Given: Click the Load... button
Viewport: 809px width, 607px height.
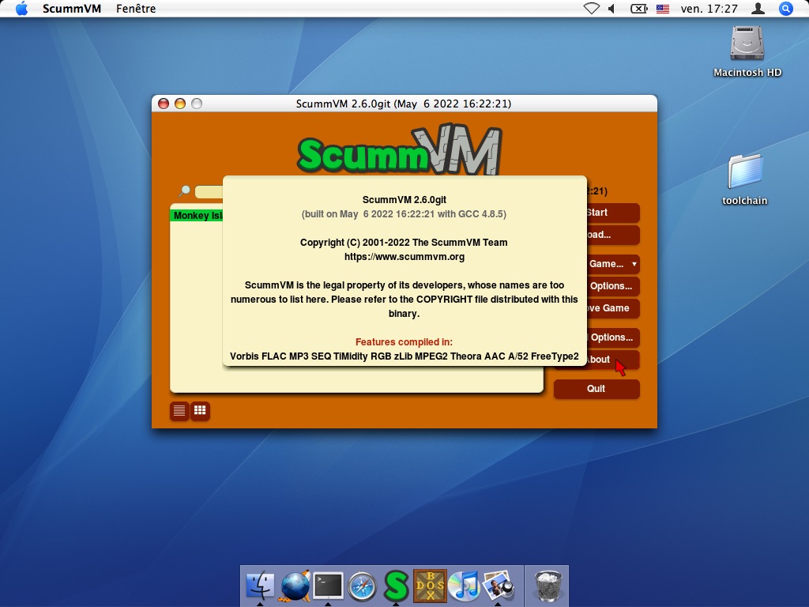Looking at the screenshot, I should (612, 235).
